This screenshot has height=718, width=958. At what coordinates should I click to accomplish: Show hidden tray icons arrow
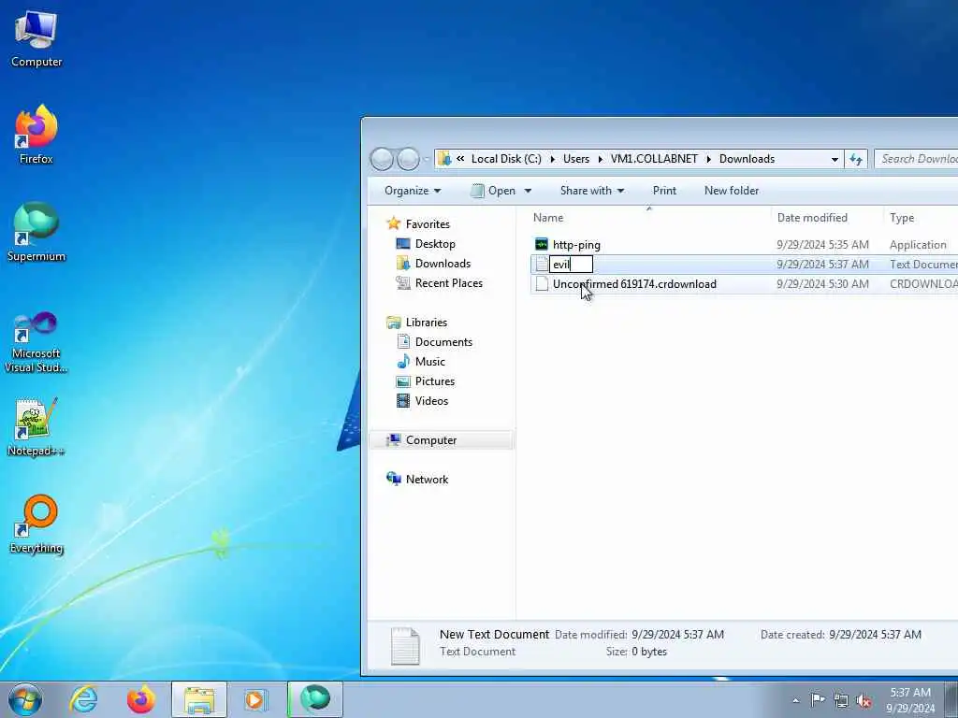(x=795, y=700)
